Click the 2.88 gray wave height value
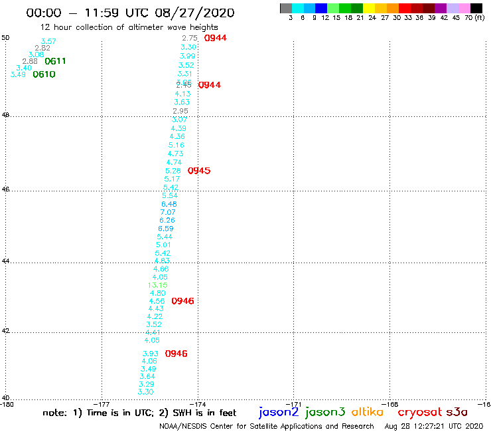 click(x=30, y=62)
